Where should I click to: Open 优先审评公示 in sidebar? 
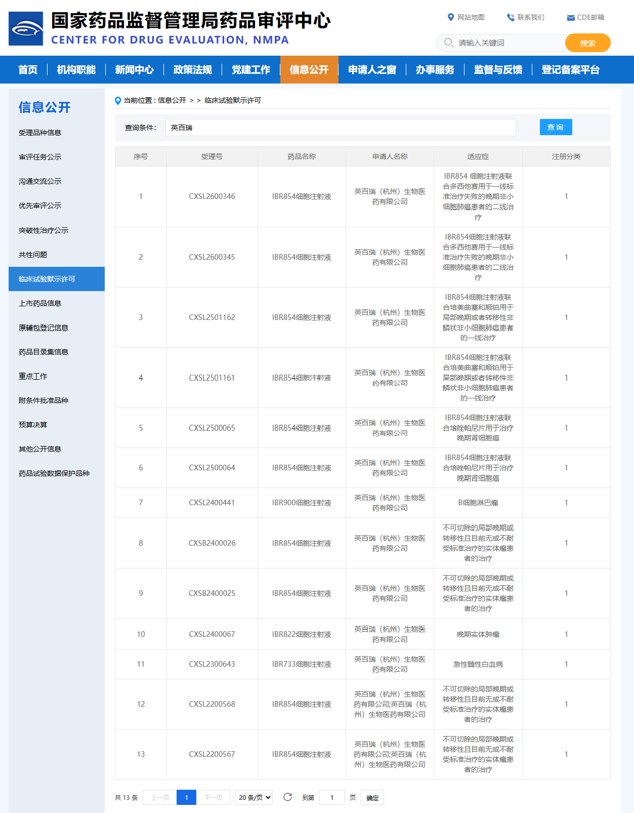(40, 206)
